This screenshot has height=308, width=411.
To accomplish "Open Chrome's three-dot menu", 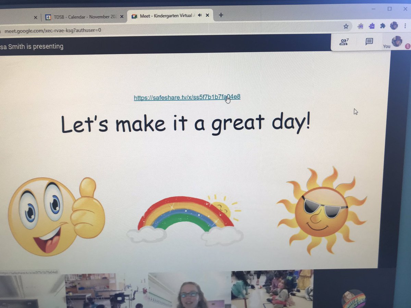I will tap(406, 26).
